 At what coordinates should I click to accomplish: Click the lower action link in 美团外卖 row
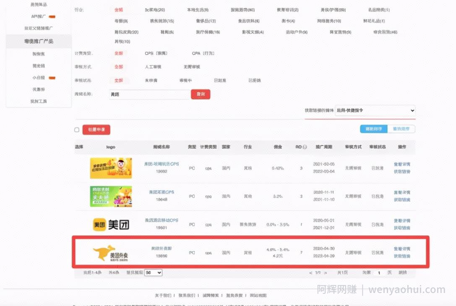point(402,256)
